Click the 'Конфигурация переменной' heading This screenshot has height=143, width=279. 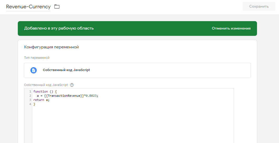[51, 47]
